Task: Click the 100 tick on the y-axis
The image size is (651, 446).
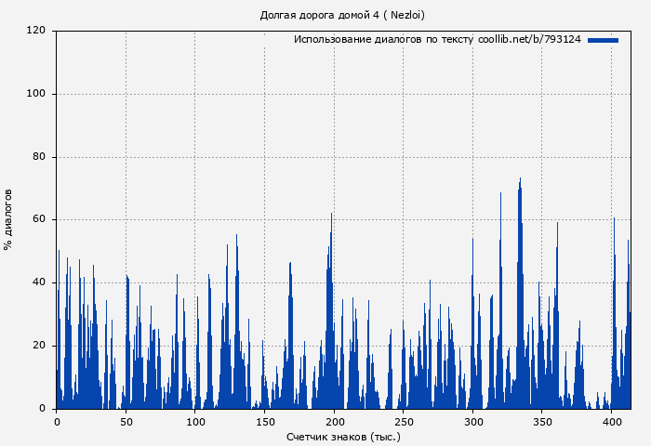Action: tap(36, 94)
